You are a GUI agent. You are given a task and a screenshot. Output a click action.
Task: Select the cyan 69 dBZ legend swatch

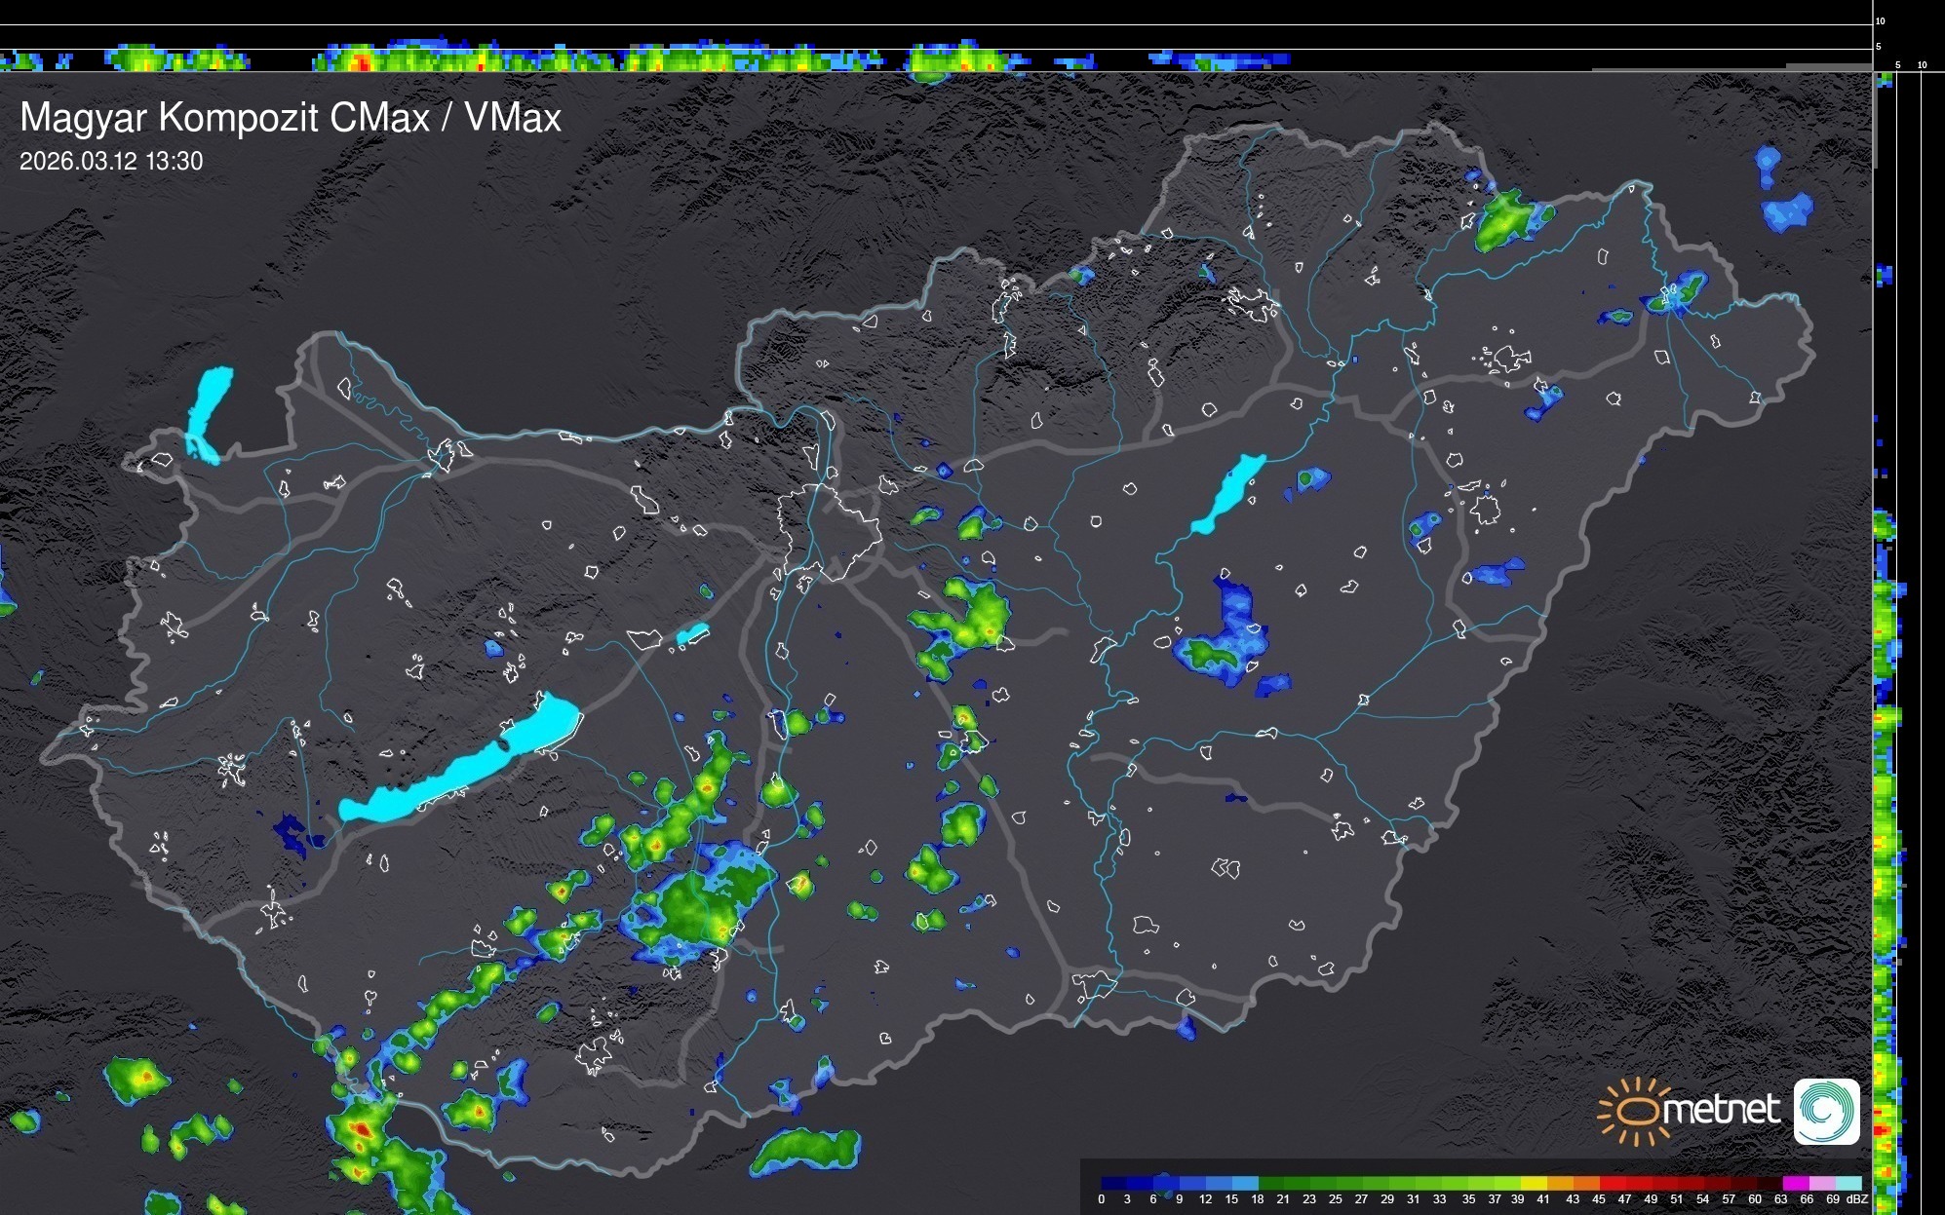coord(1848,1183)
